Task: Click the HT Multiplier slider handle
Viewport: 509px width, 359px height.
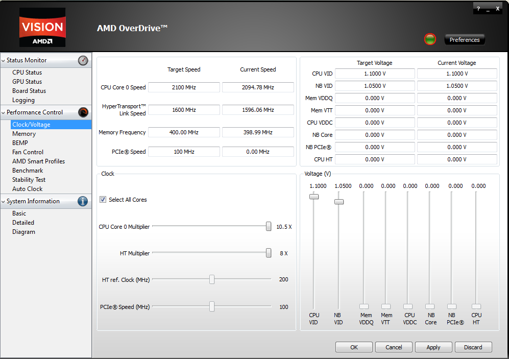Action: [269, 253]
